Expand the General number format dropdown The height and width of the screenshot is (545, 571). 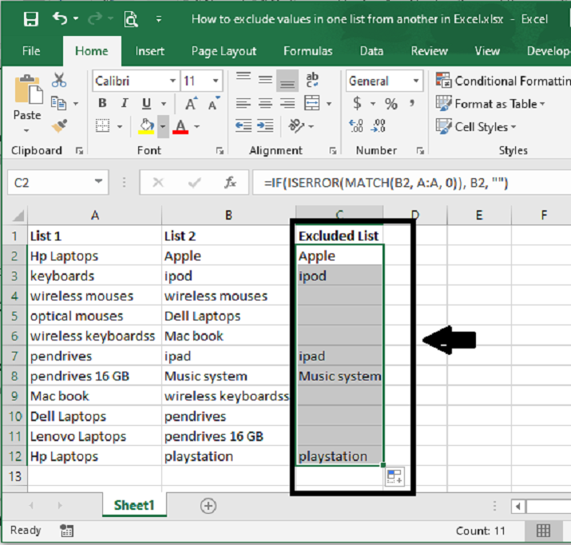point(415,81)
